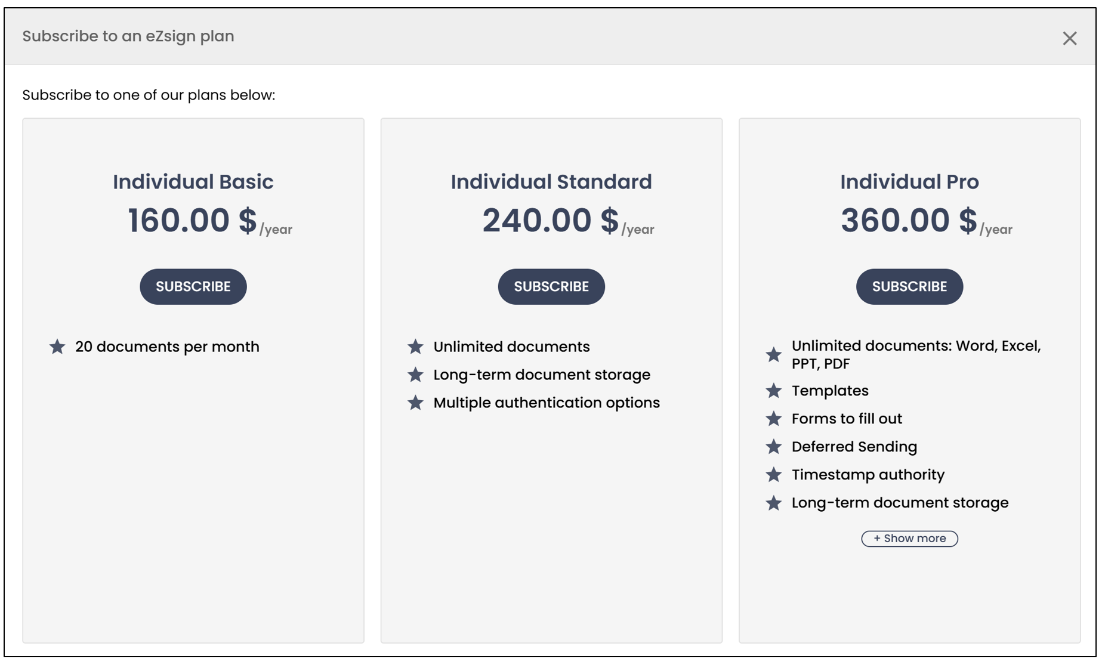Image resolution: width=1105 pixels, height=662 pixels.
Task: Click star icon next to Deferred Sending
Action: (x=773, y=447)
